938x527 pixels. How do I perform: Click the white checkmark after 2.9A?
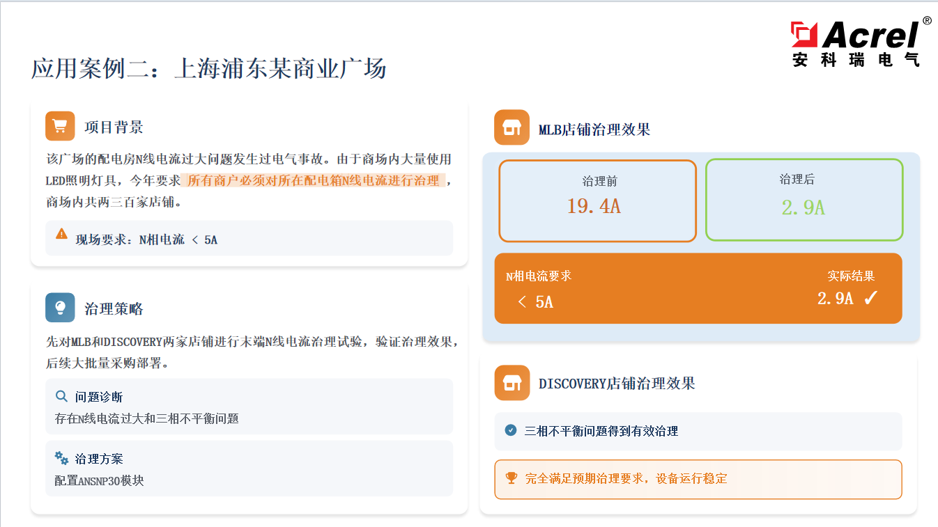click(x=870, y=299)
